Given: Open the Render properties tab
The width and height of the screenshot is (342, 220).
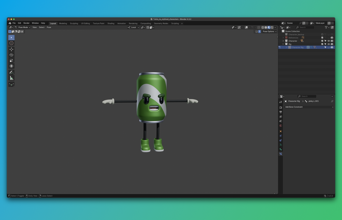Looking at the screenshot, I should (x=281, y=107).
